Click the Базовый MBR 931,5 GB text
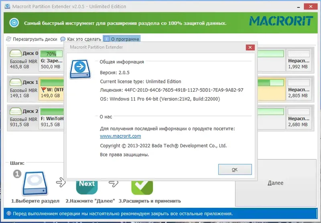This screenshot has width=321, height=223. click(x=24, y=122)
